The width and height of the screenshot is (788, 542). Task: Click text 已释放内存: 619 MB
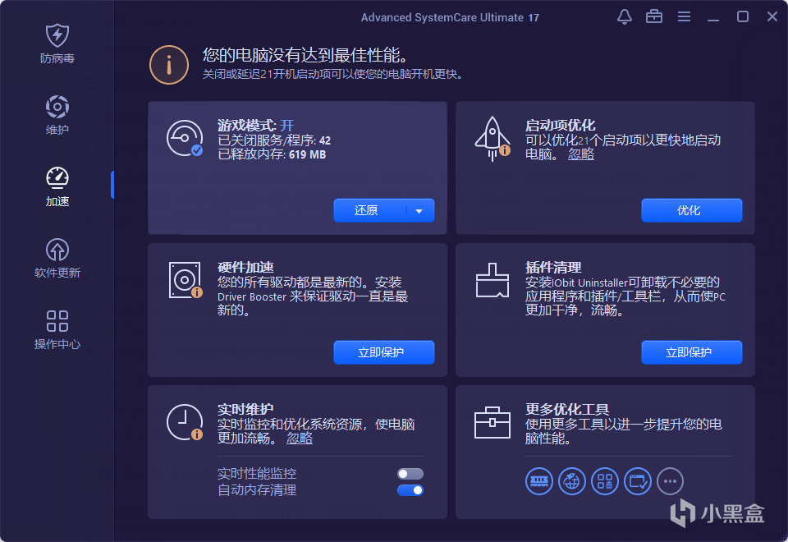pos(272,154)
